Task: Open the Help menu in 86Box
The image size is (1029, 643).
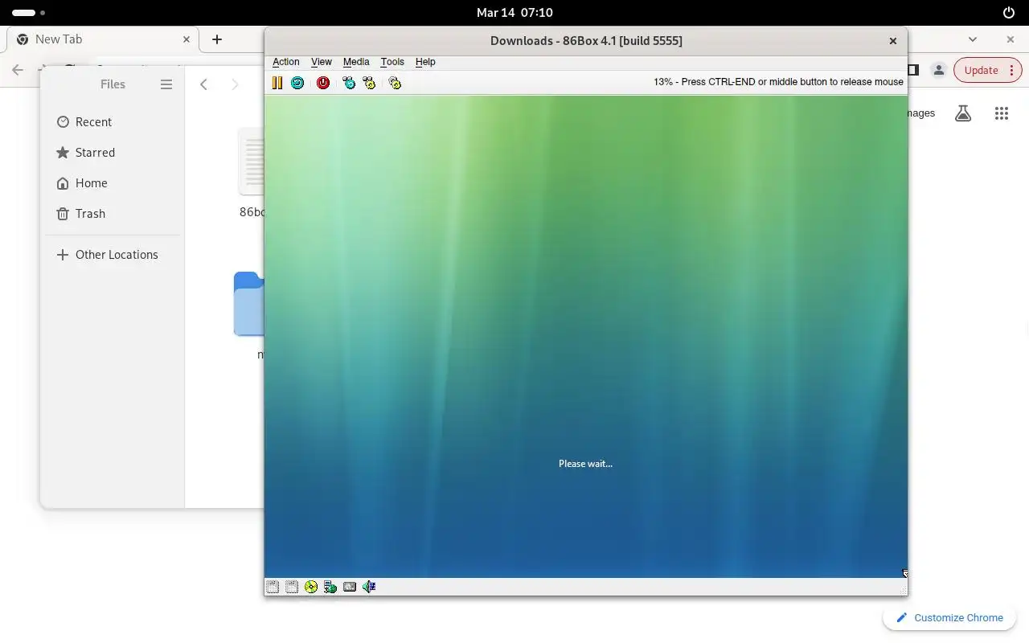Action: click(425, 62)
